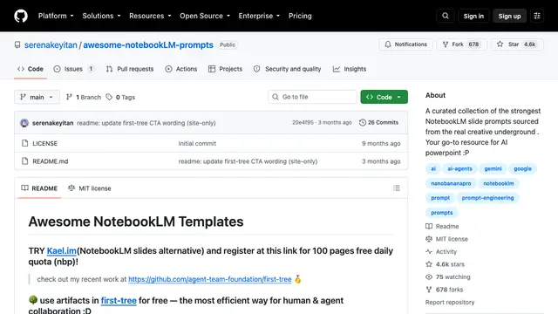Click the Go to file search field

click(312, 97)
